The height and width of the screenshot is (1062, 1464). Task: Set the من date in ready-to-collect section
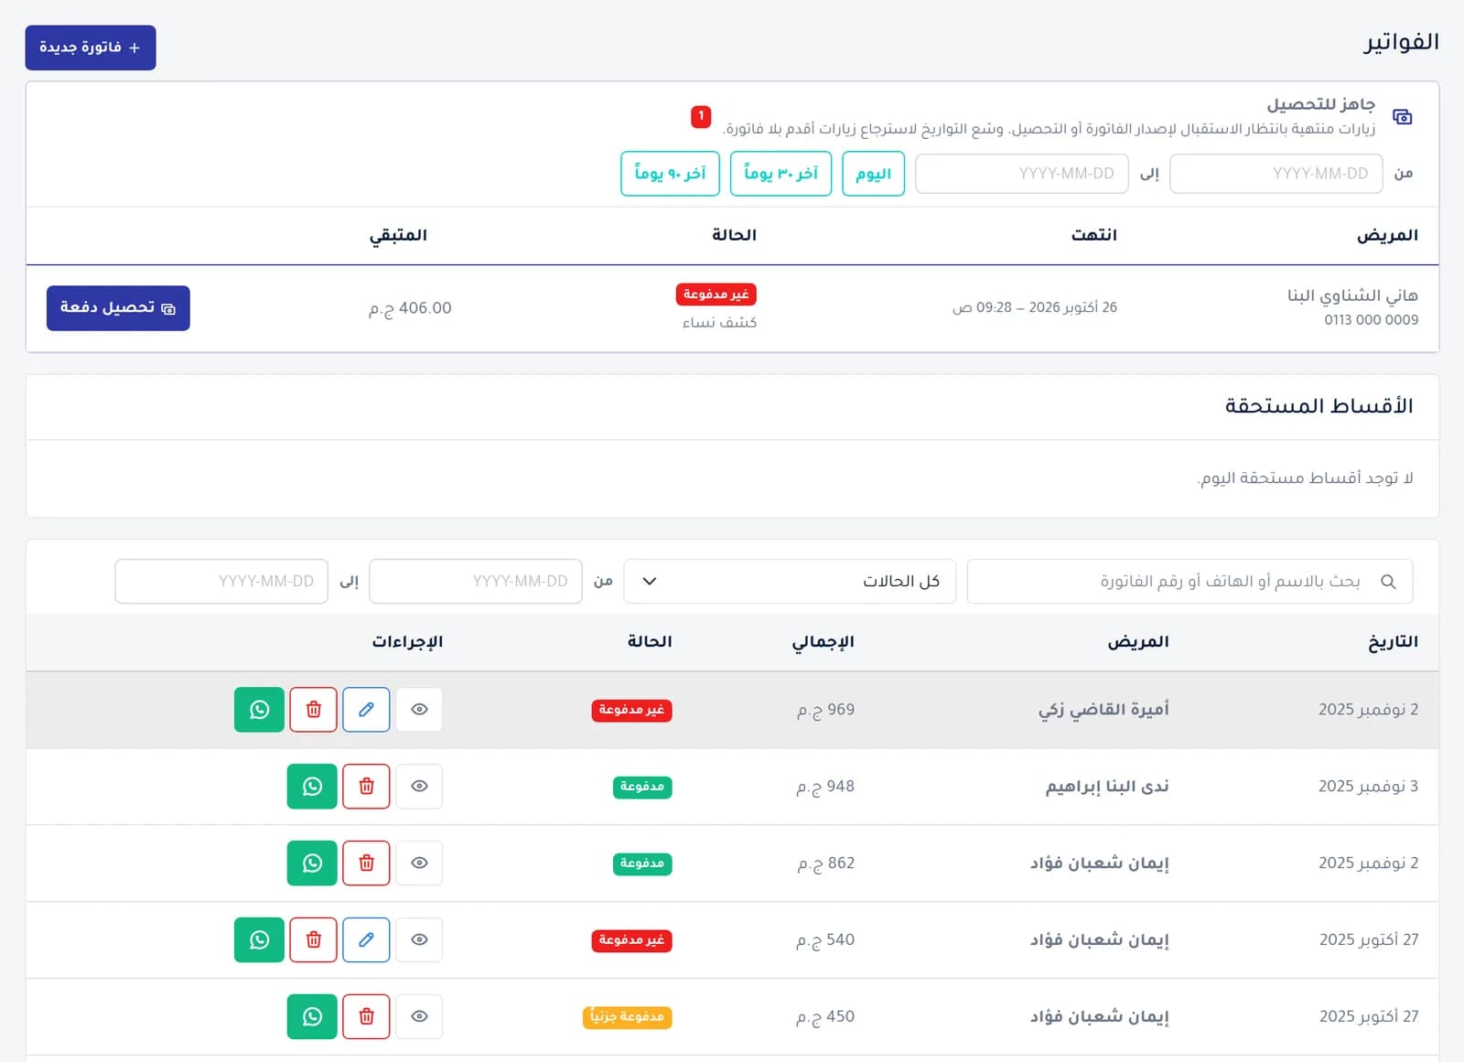[x=1276, y=174]
